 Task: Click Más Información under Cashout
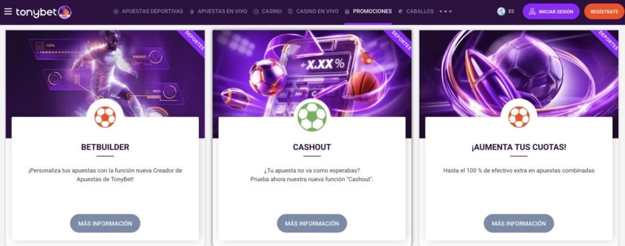[312, 223]
